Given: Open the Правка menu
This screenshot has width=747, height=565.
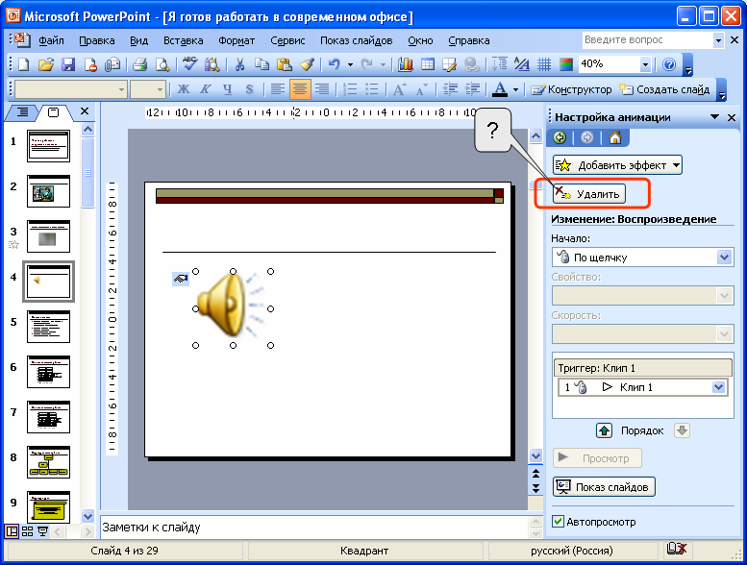Looking at the screenshot, I should [x=97, y=40].
